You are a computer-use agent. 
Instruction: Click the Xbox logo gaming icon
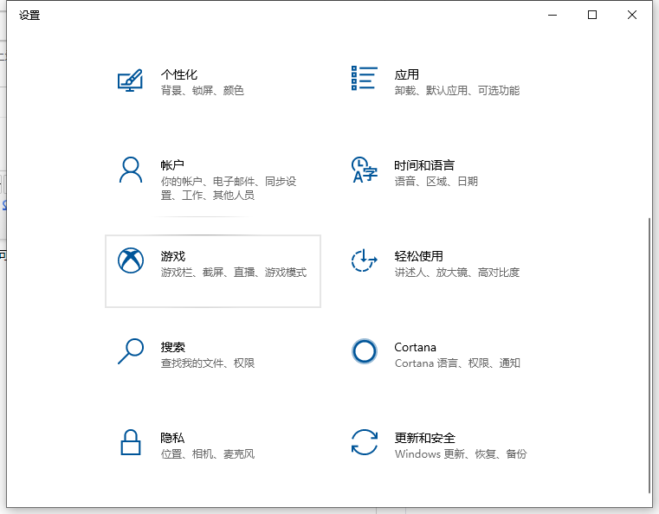[x=130, y=260]
